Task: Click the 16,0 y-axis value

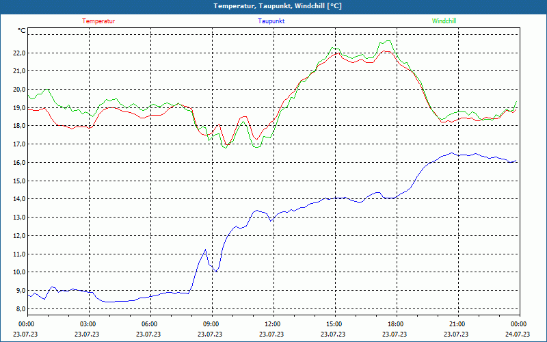Action: tap(20, 162)
